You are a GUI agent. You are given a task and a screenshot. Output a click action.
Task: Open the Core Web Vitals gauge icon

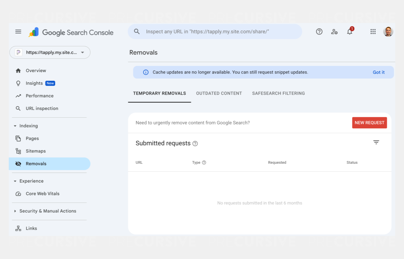pos(18,194)
